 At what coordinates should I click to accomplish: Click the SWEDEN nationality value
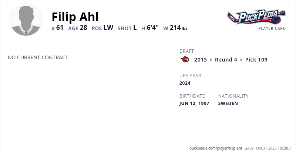point(228,104)
